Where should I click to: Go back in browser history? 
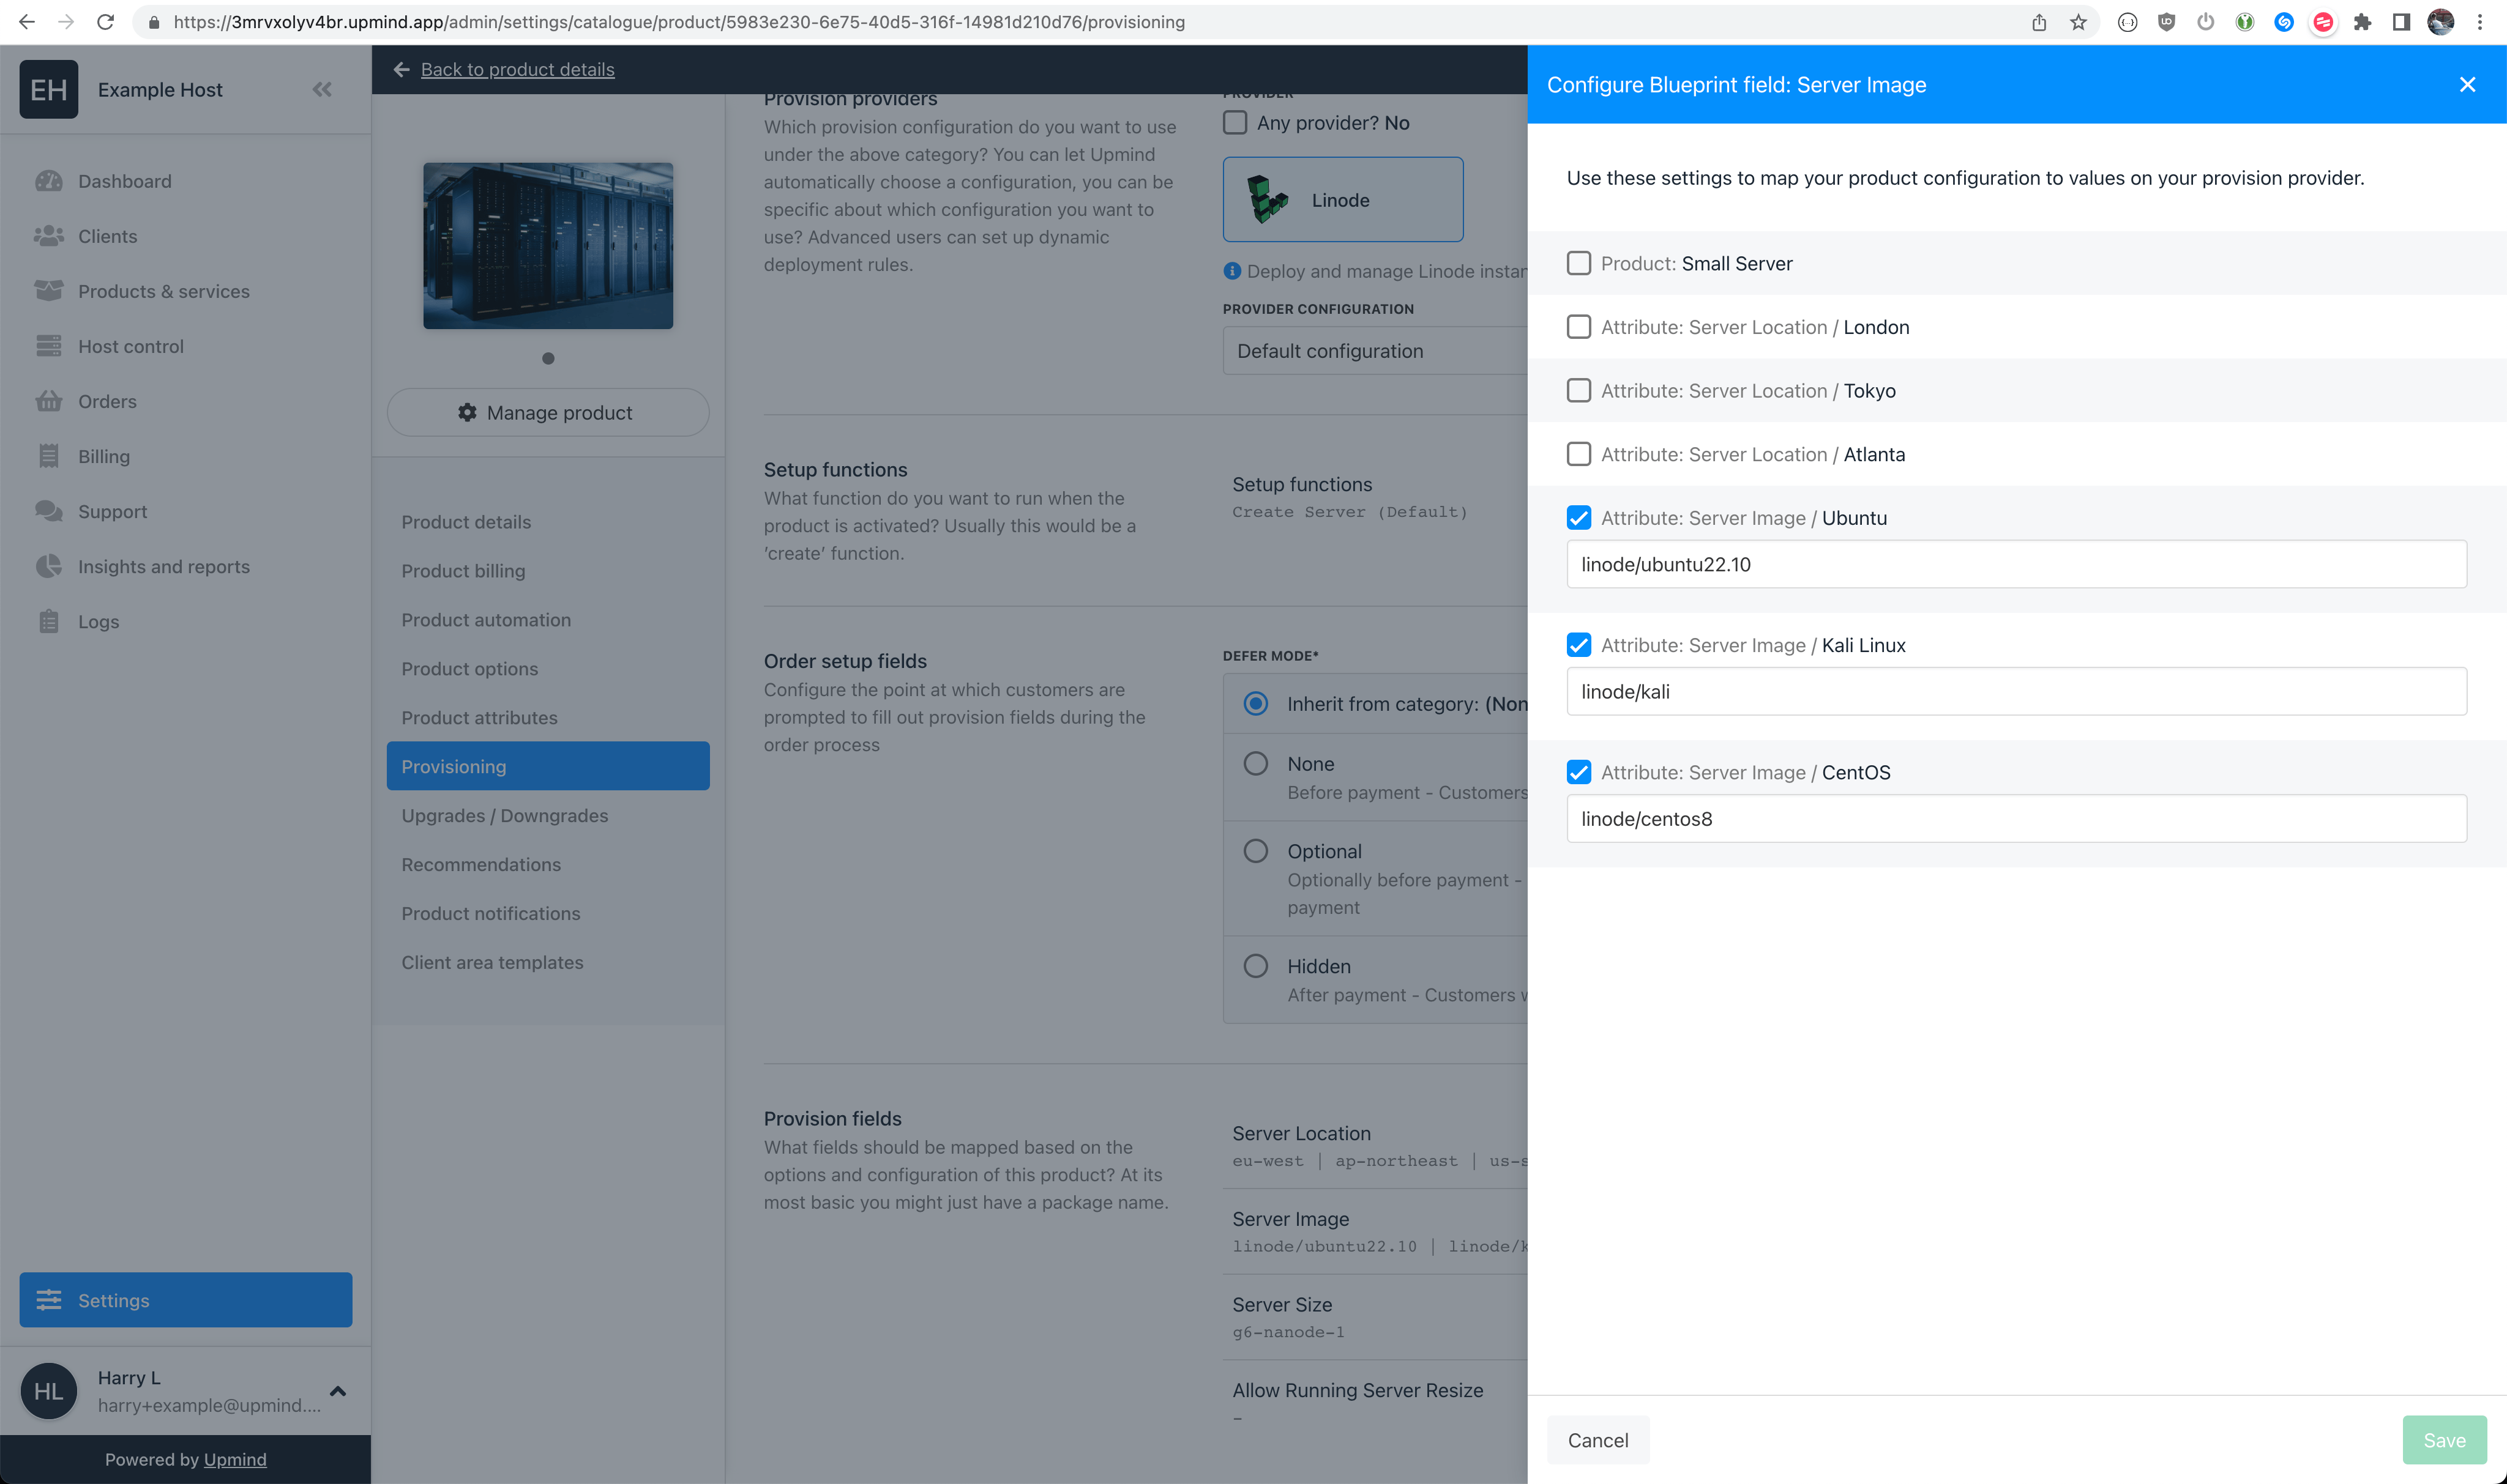click(27, 22)
